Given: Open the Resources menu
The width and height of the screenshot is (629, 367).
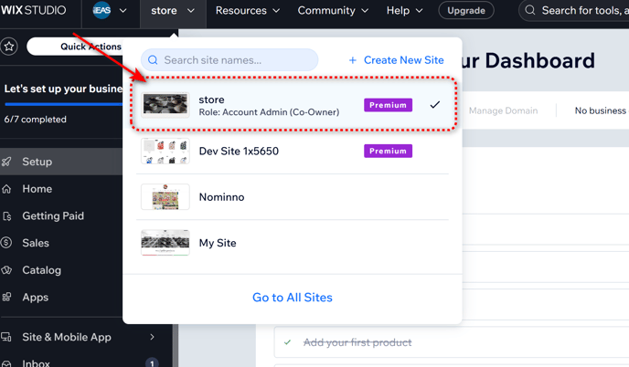Looking at the screenshot, I should 247,11.
